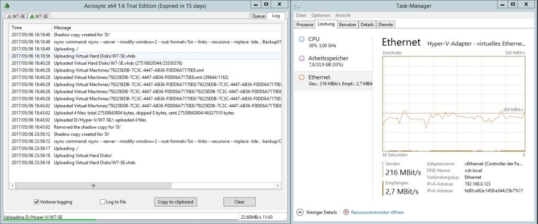Open the Ansicht menu
538x224 pixels.
343,15
